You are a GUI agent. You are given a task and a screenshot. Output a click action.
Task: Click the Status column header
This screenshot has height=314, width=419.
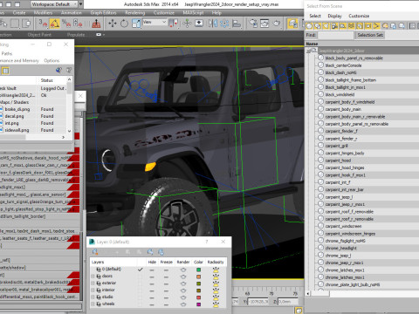(x=47, y=80)
